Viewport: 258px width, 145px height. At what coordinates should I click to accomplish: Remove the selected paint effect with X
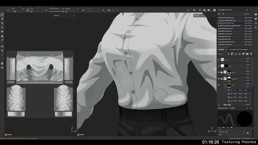coord(250,90)
